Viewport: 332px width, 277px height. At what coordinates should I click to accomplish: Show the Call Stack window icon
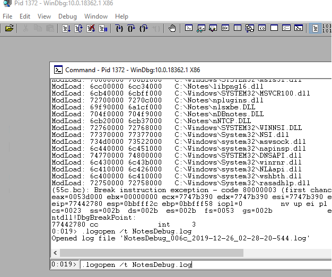(250, 28)
